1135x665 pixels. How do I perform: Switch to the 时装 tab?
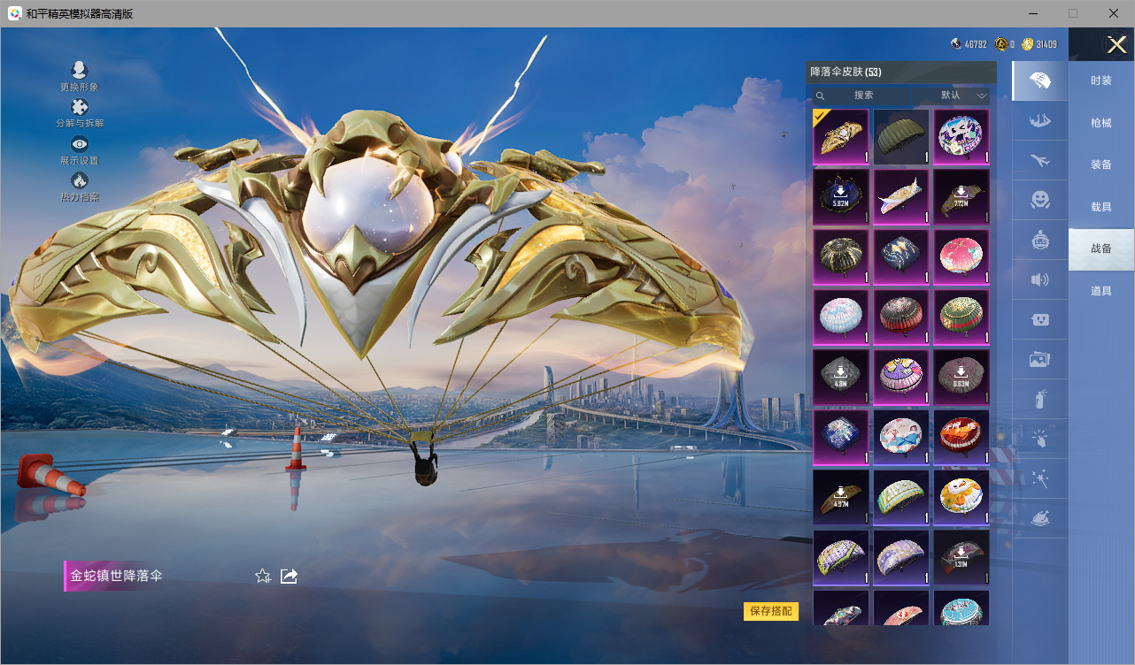(x=1101, y=80)
